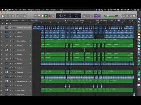
Task: Open the Mix menu in menu bar
Action: (43, 10)
